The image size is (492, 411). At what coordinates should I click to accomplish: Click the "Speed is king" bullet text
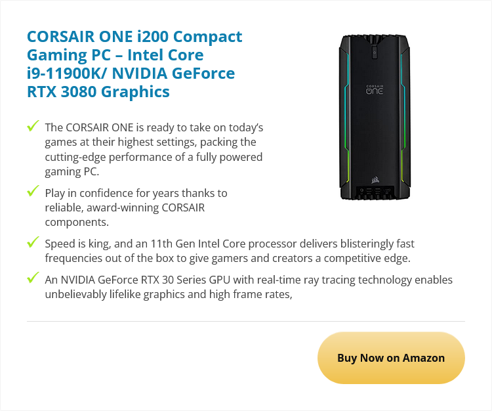[x=229, y=251]
